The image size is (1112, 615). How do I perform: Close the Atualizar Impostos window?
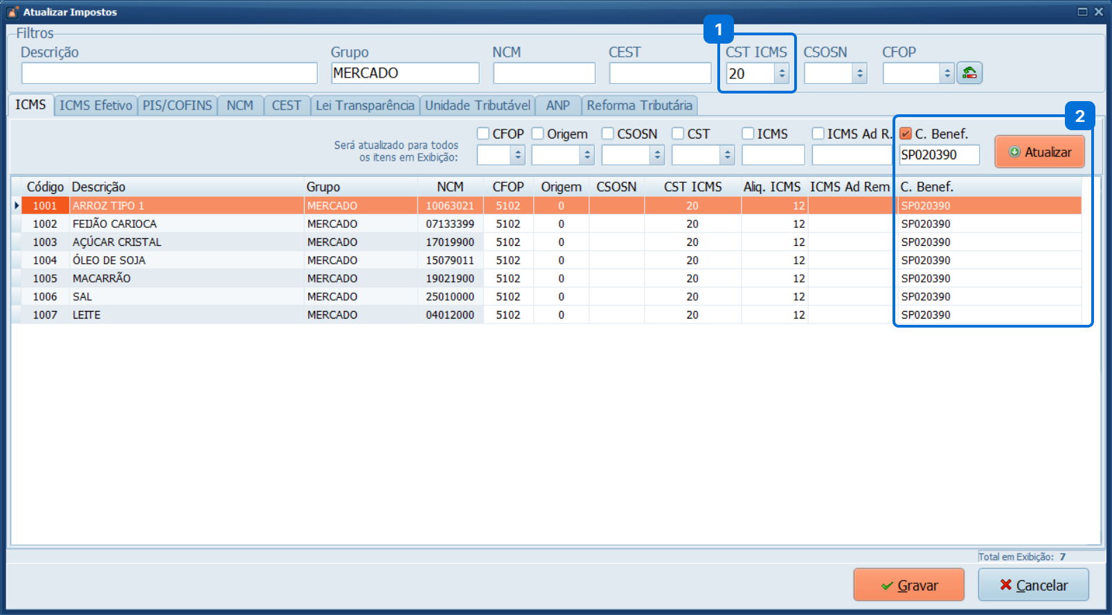coord(1099,12)
